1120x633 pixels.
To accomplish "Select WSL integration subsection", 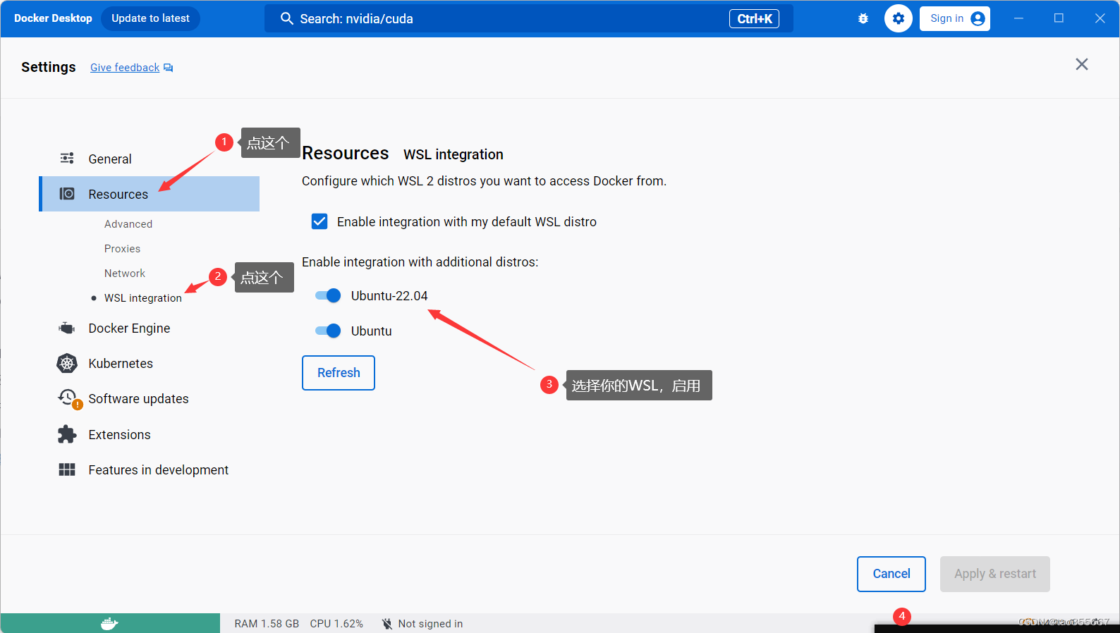I will [x=143, y=298].
